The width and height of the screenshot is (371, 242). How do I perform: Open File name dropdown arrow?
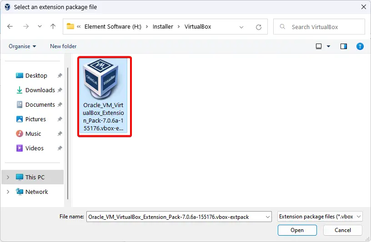(268, 217)
